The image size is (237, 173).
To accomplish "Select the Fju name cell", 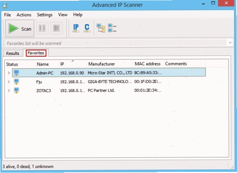I will point(39,82).
